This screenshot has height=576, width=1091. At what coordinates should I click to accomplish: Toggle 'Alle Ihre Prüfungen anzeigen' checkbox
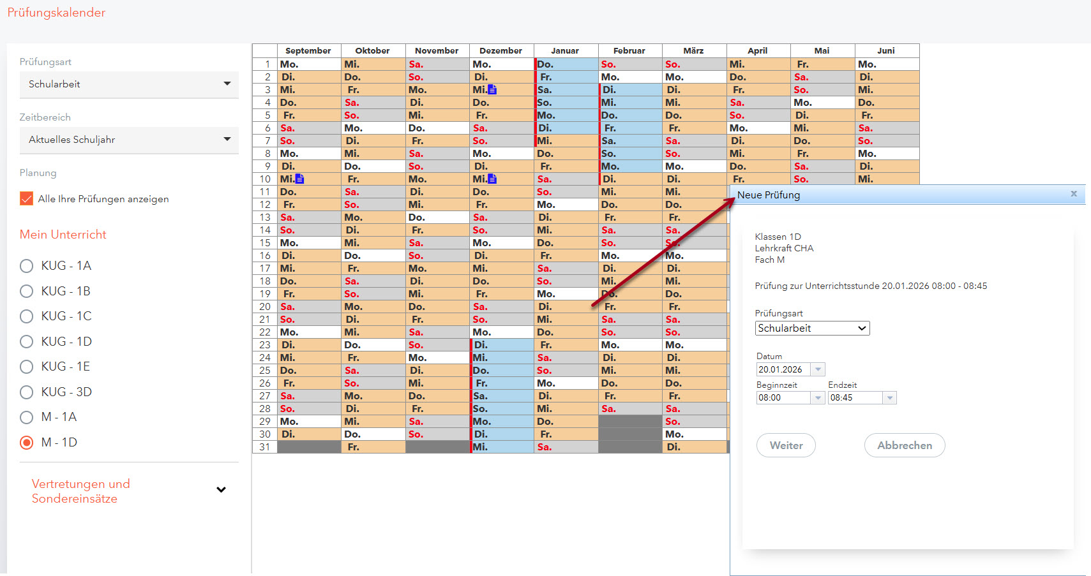pos(27,199)
